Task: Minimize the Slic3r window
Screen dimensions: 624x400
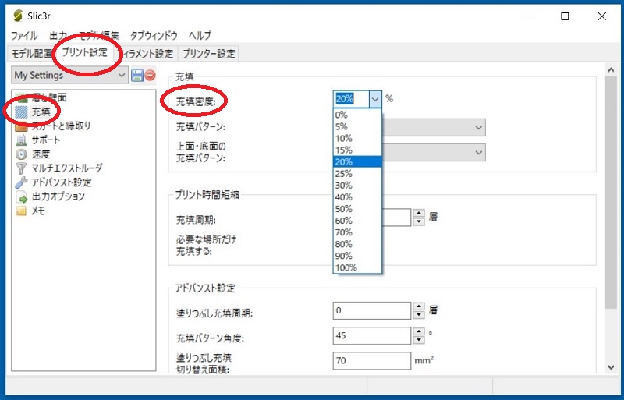Action: pos(529,16)
